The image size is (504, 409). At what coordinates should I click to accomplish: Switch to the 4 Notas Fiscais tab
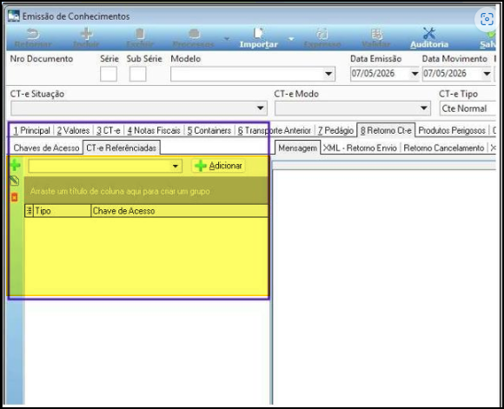[x=154, y=130]
